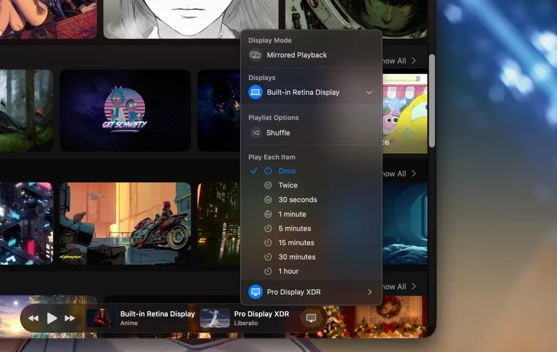
Task: Open the Get Schwifty wallpaper thumbnail
Action: pyautogui.click(x=125, y=110)
